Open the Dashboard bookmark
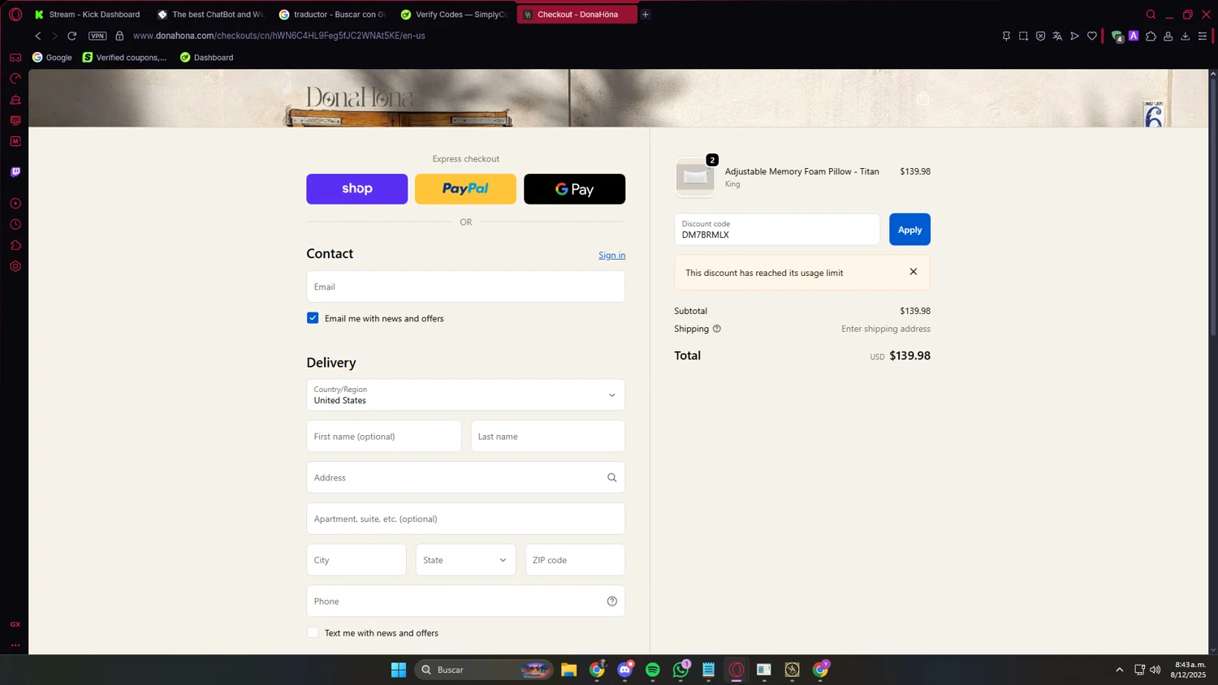Screen dimensions: 1218x685 pos(206,58)
